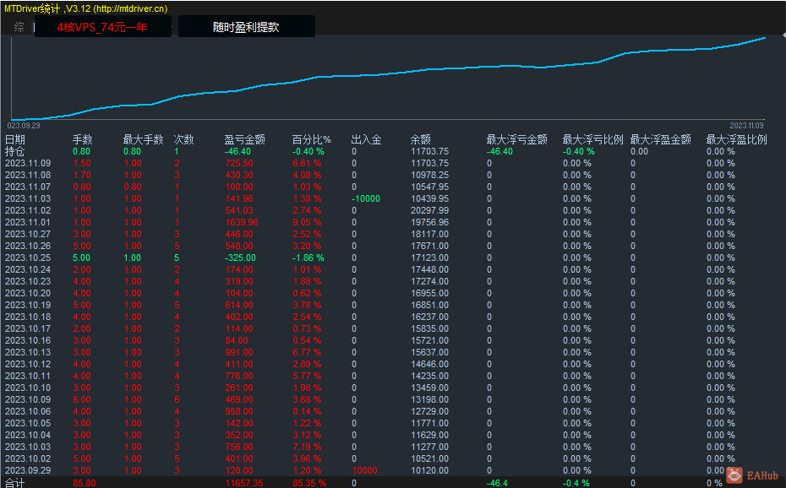Click the 2023.10.25 date row
The image size is (786, 488).
pyautogui.click(x=28, y=258)
